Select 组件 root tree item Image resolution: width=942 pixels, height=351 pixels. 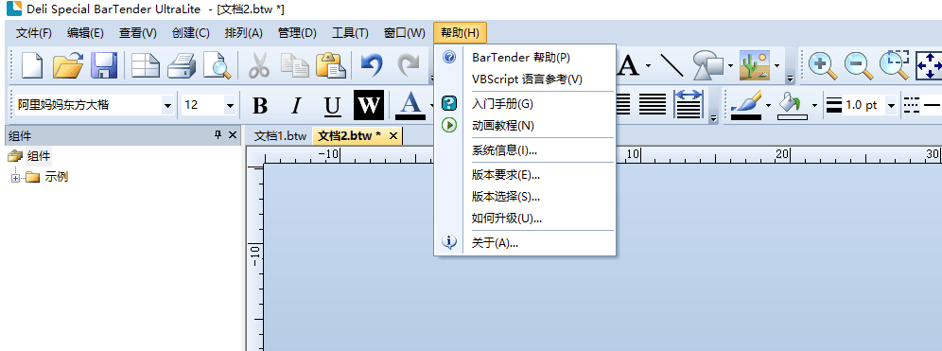click(x=39, y=156)
